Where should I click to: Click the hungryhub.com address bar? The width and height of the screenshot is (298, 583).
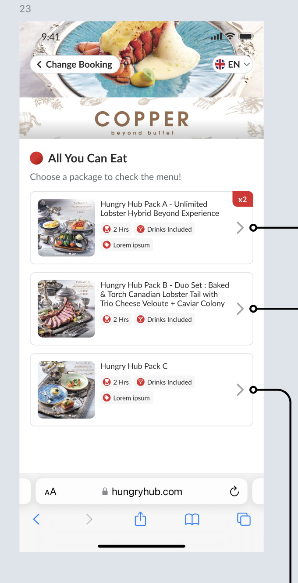click(146, 492)
